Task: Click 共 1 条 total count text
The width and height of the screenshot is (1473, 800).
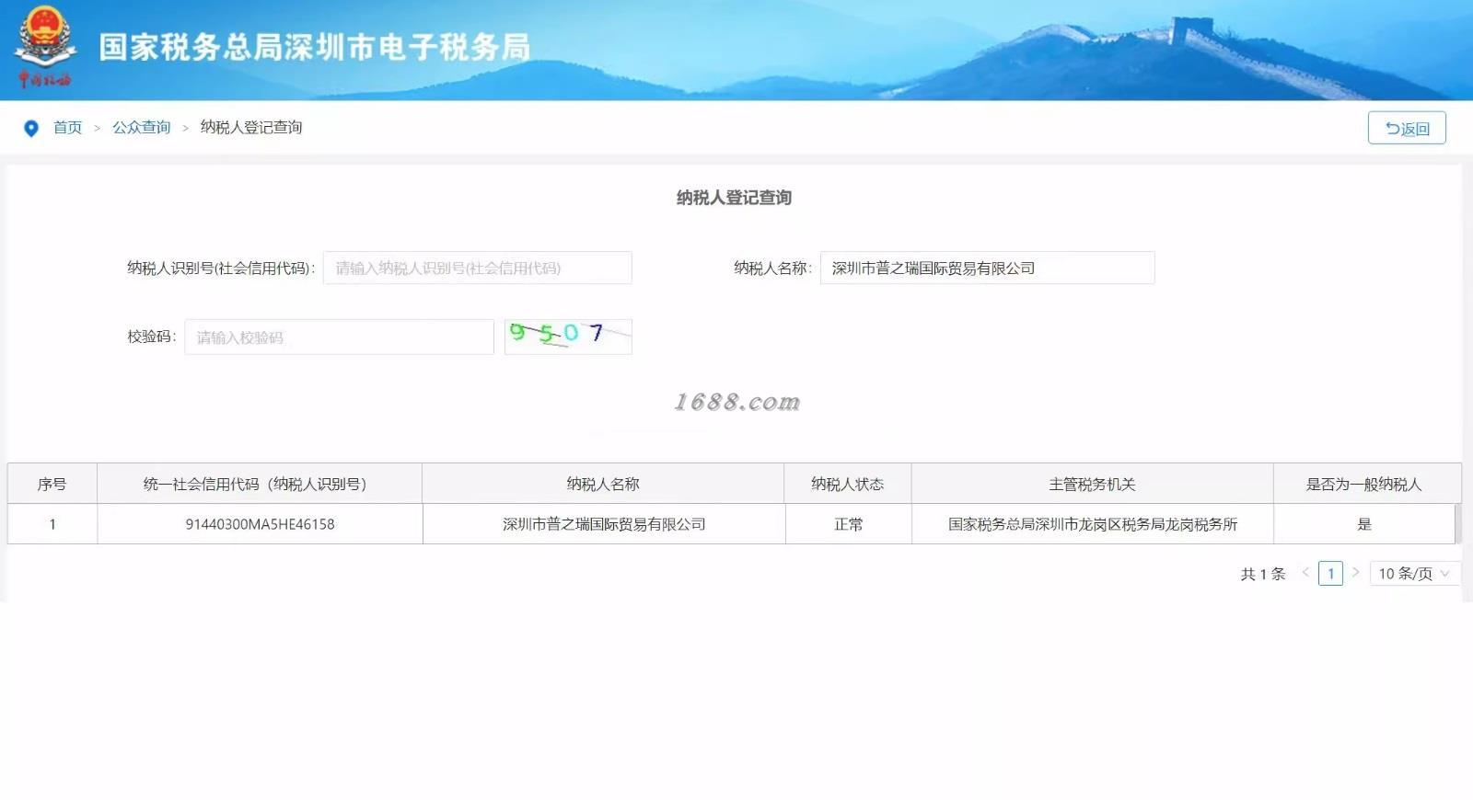Action: coord(1263,574)
